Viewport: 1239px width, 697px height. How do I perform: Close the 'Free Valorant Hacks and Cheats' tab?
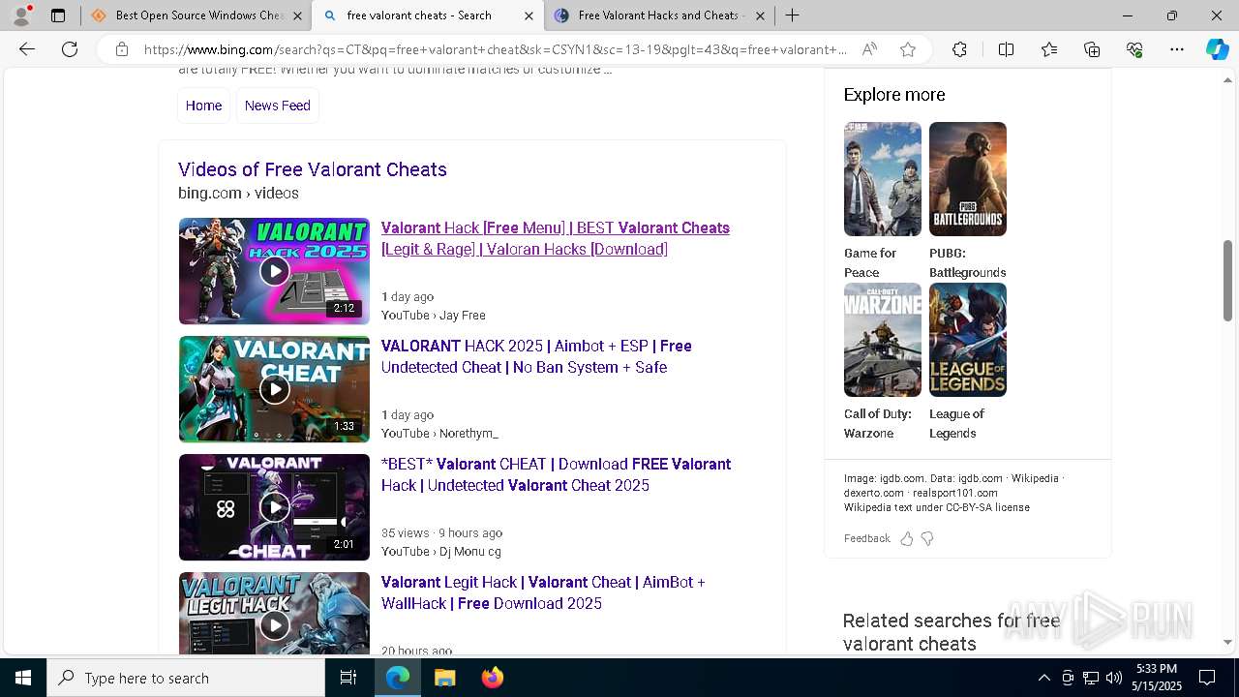pos(760,15)
